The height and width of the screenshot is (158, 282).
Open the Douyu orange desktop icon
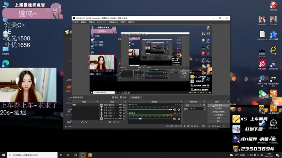click(x=274, y=94)
